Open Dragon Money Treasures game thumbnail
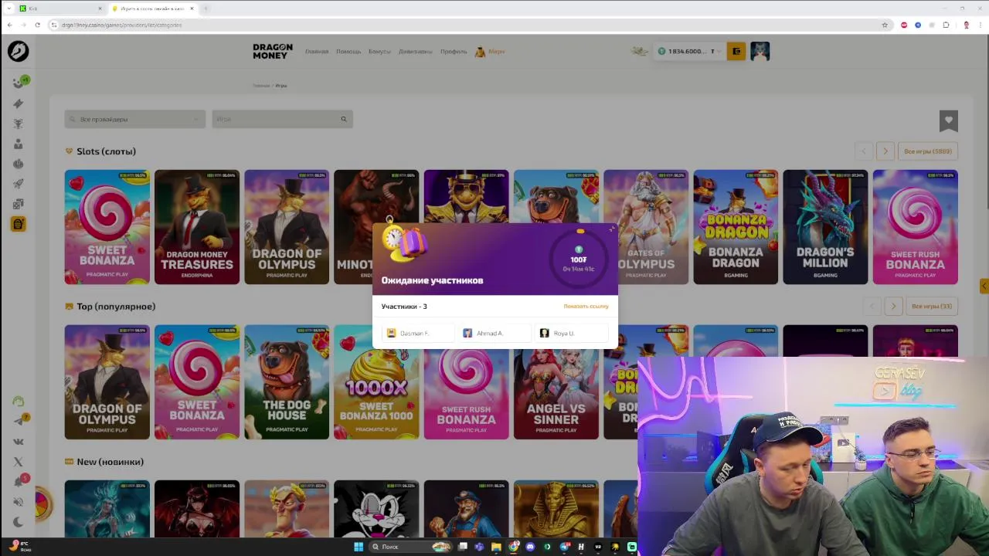Viewport: 989px width, 556px height. pyautogui.click(x=197, y=227)
